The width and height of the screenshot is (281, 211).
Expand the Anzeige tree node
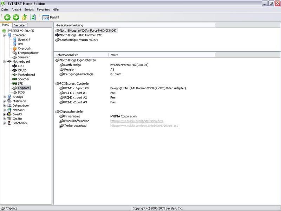click(4, 97)
